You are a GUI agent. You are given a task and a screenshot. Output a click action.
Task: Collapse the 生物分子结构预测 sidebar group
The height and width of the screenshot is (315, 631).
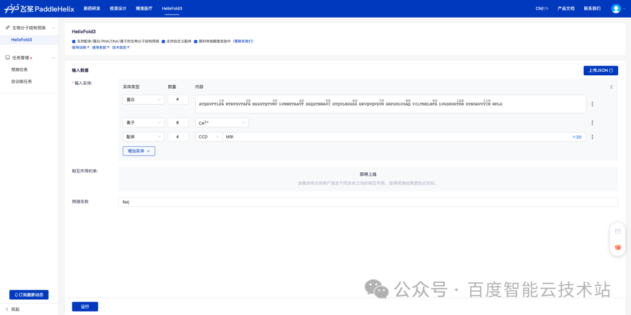pyautogui.click(x=54, y=27)
